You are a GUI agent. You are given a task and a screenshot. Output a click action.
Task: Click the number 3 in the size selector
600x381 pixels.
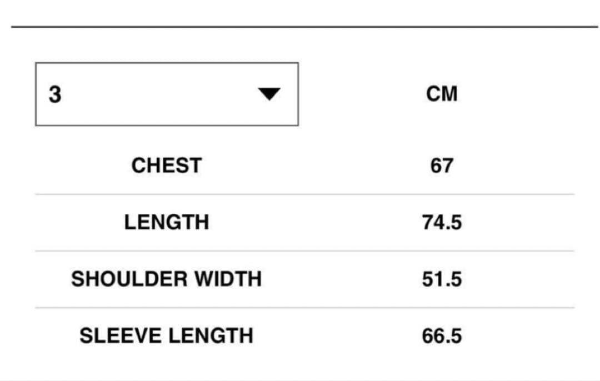(x=55, y=95)
